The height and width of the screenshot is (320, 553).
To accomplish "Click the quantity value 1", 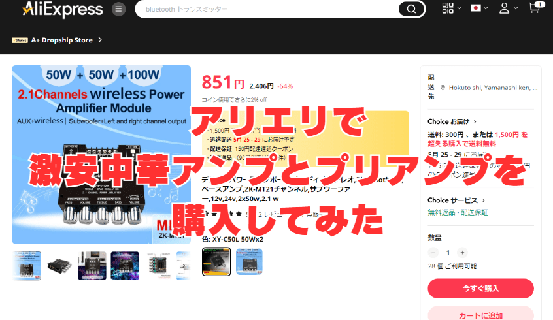I will [x=448, y=252].
